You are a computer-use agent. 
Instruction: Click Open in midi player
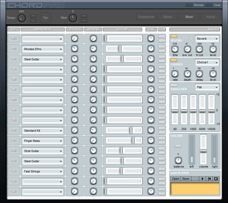176,179
